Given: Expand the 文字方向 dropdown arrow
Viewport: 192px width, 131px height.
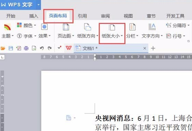Looking at the screenshot, I should 162,36.
